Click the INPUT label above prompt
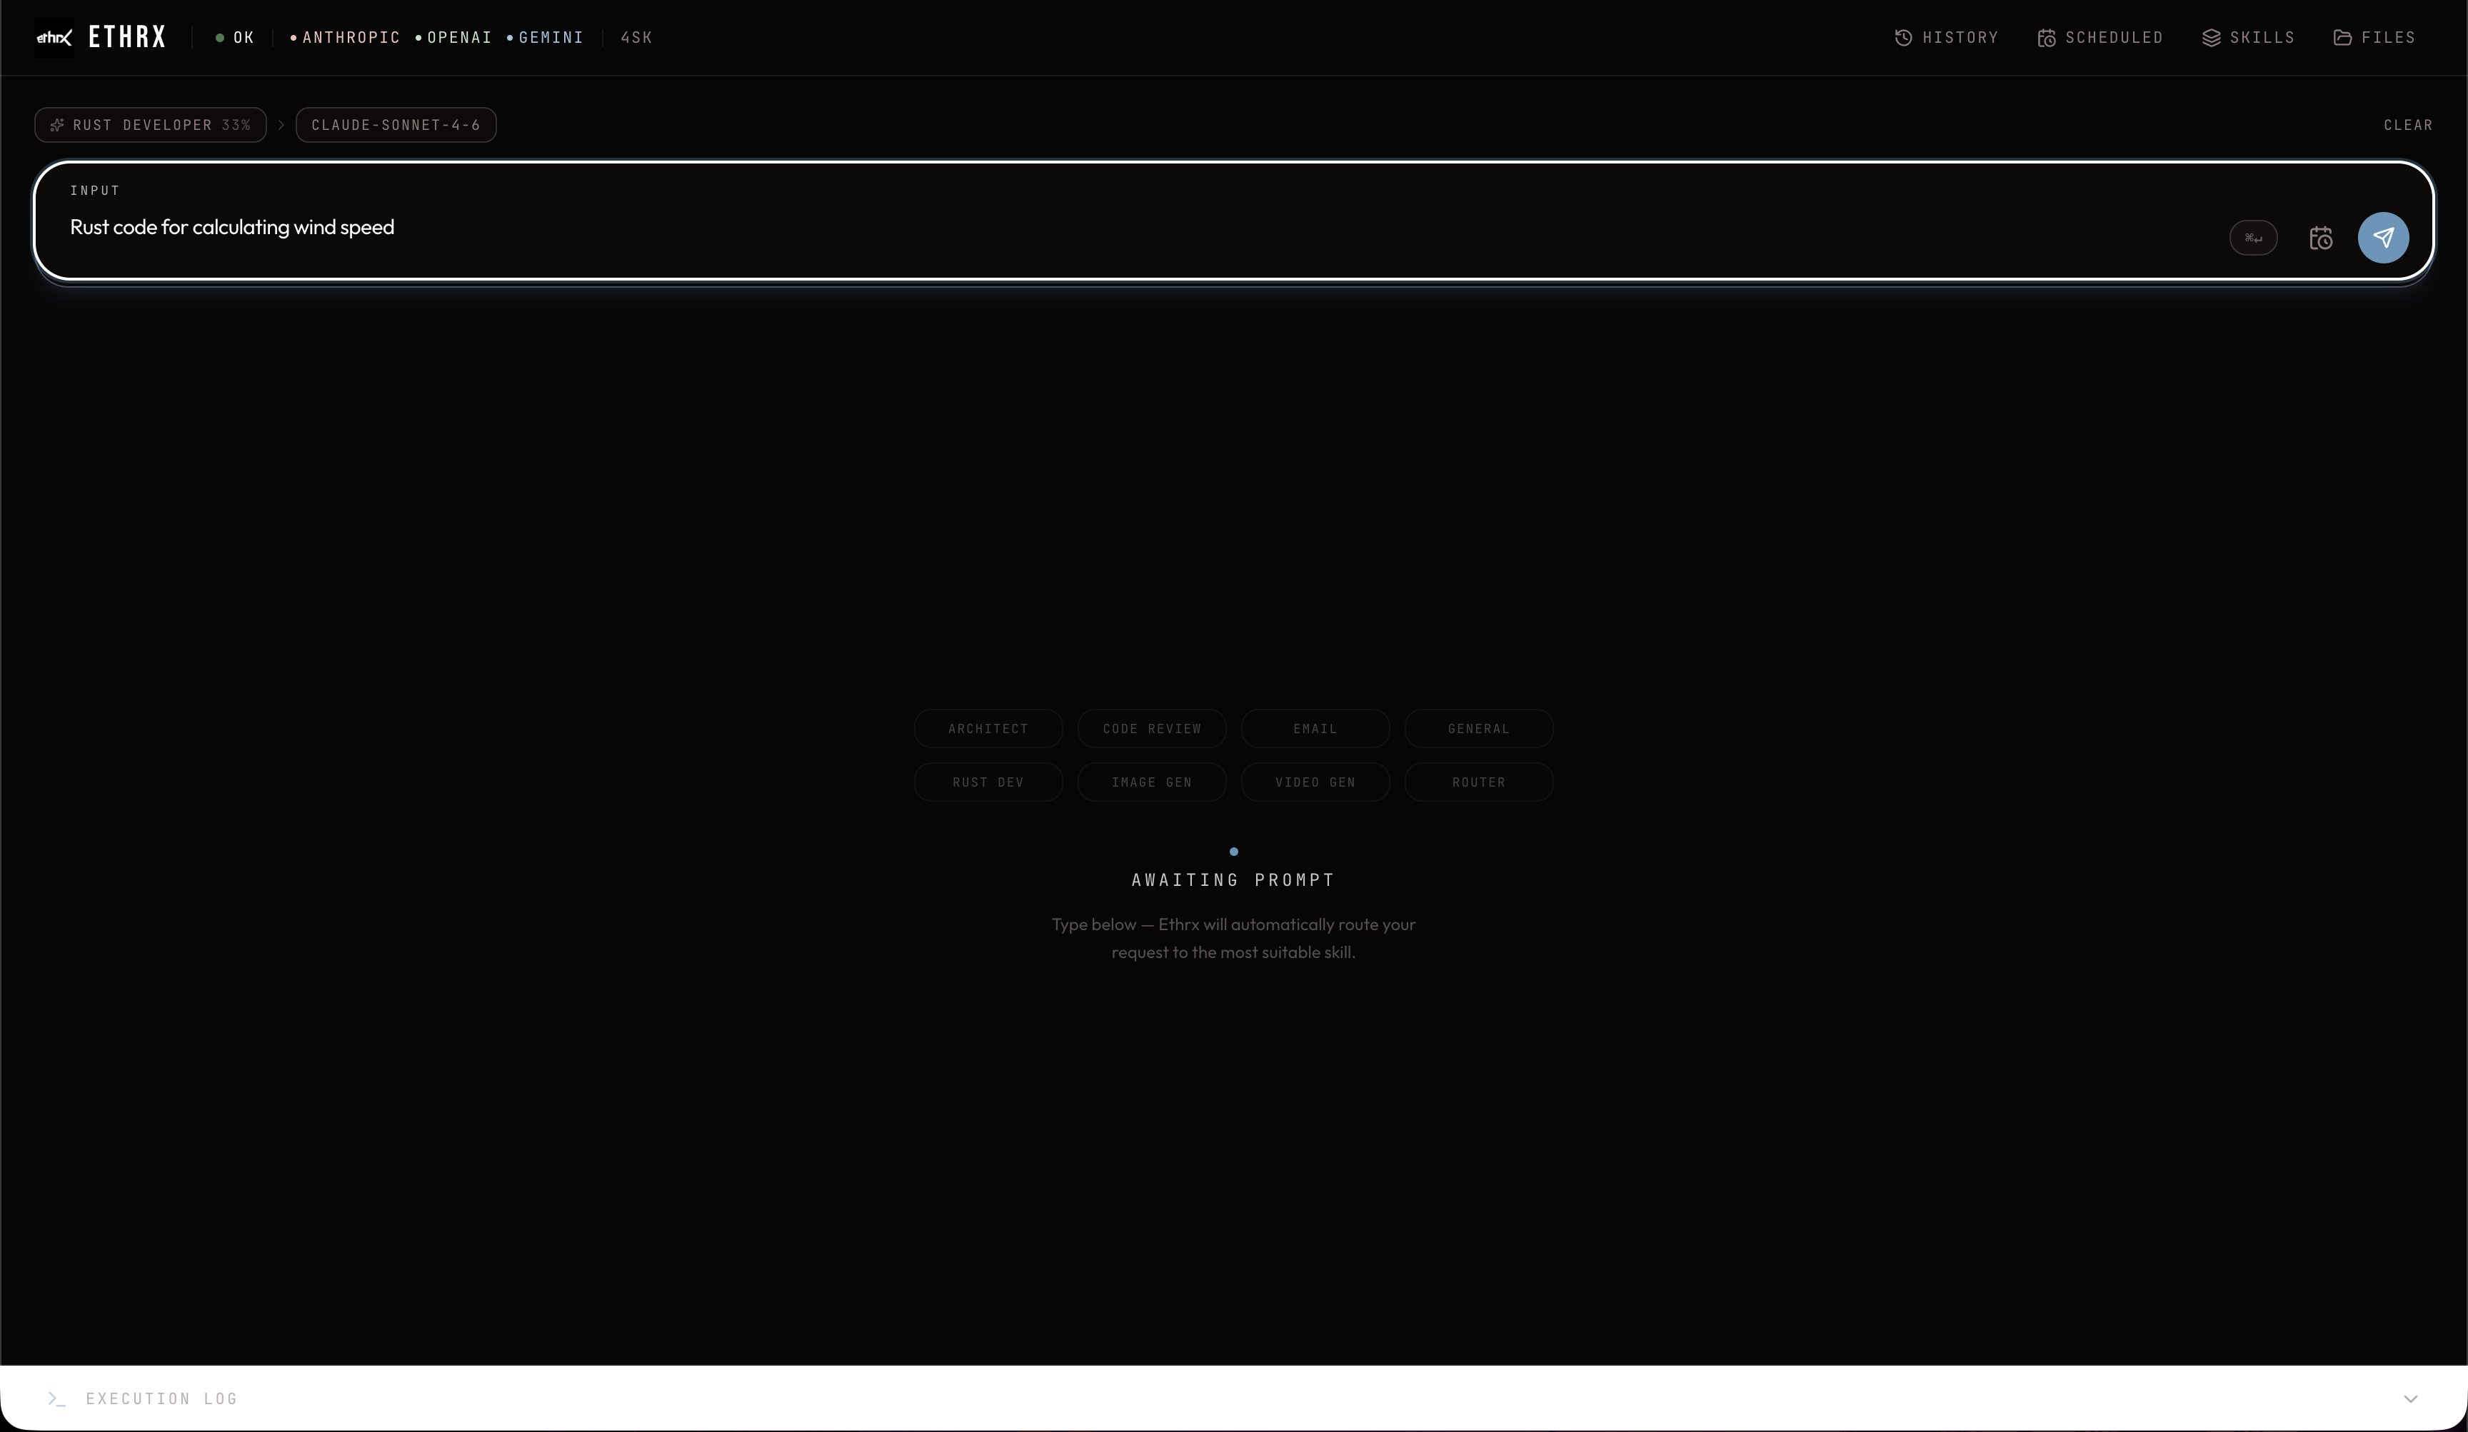The height and width of the screenshot is (1432, 2468). [x=95, y=190]
